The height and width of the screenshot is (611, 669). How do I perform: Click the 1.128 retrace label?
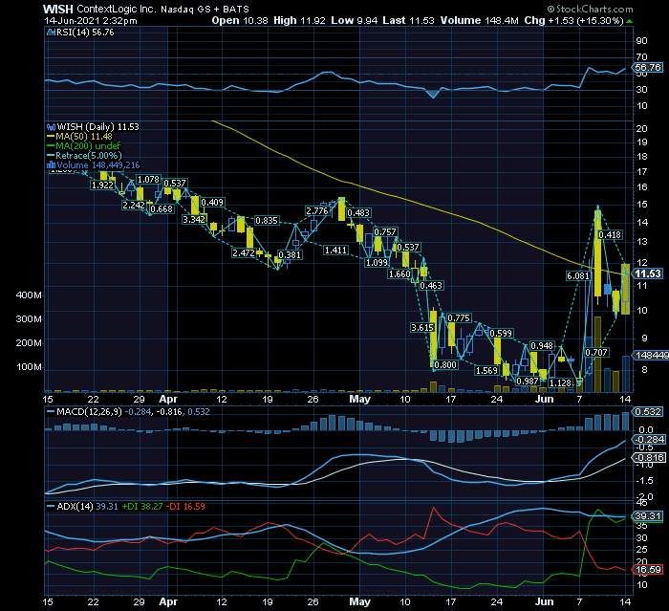[x=560, y=383]
